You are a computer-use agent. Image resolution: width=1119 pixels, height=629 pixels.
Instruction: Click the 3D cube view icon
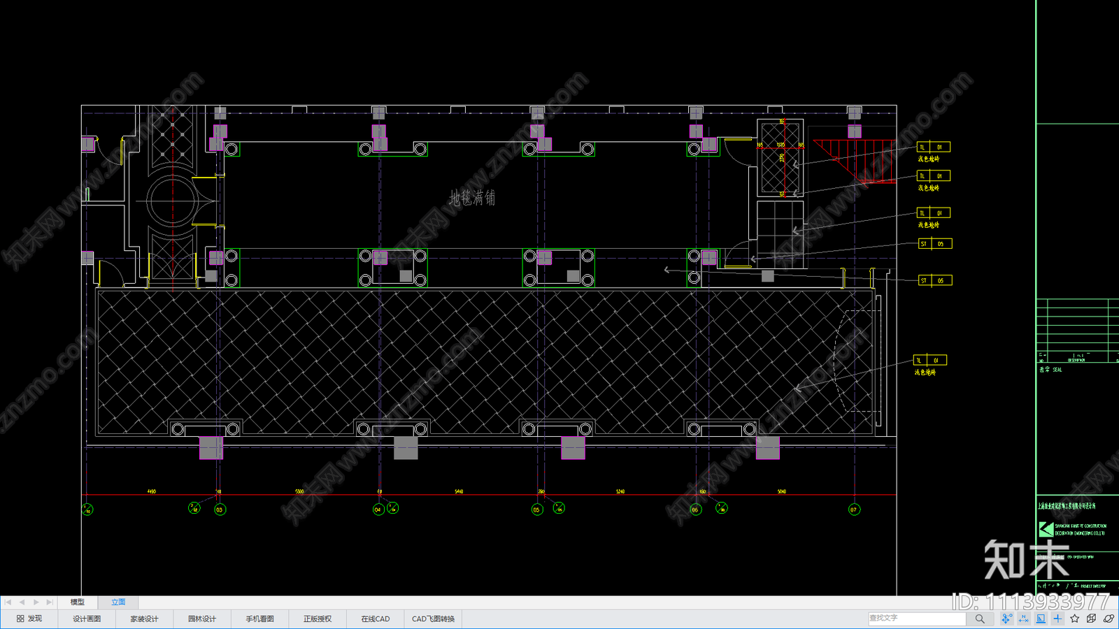[1091, 619]
